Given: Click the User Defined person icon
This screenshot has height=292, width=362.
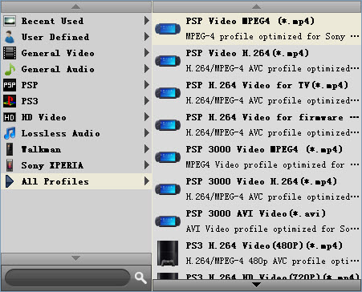Looking at the screenshot, I should 10,37.
